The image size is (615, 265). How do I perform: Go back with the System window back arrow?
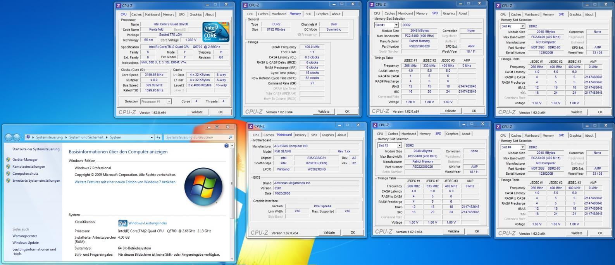(x=9, y=137)
